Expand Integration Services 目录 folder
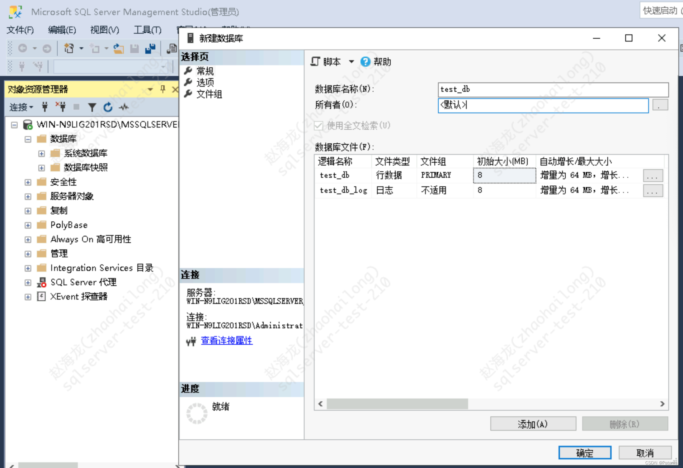The height and width of the screenshot is (468, 683). (28, 268)
